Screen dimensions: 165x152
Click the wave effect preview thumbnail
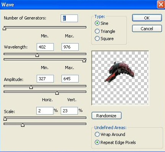coord(120,78)
